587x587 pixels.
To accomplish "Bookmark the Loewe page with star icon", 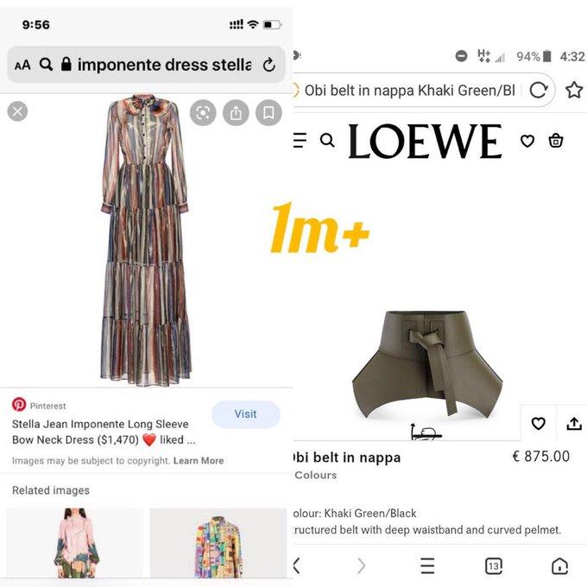I will pyautogui.click(x=573, y=91).
